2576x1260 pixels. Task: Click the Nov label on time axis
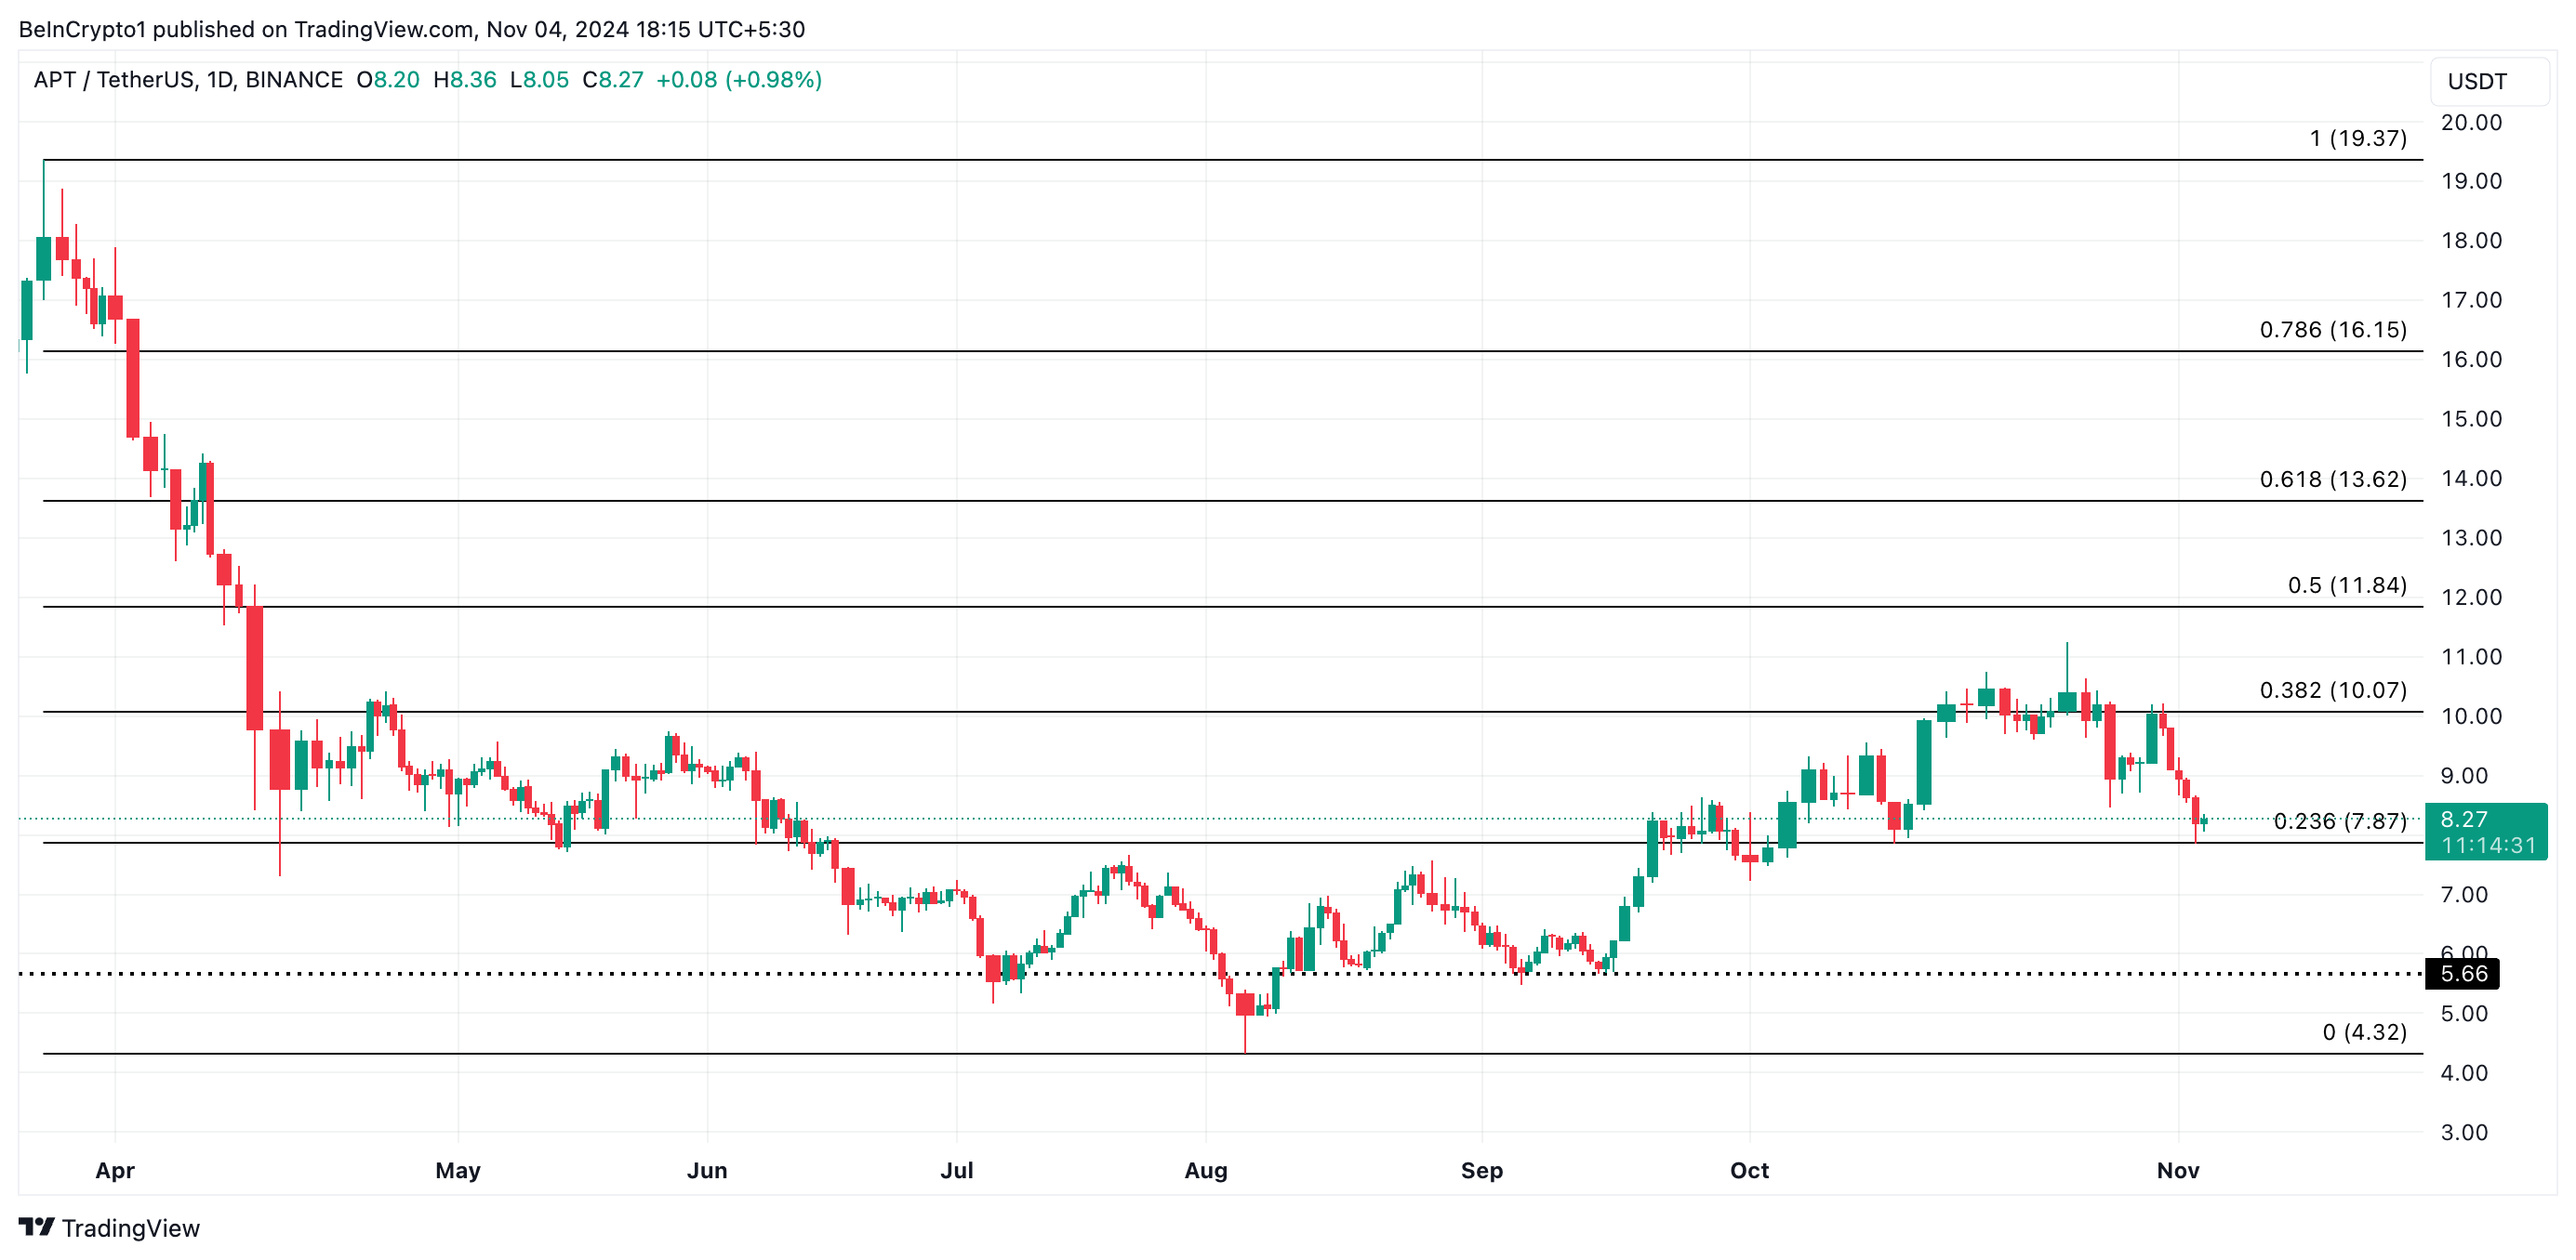coord(2177,1170)
